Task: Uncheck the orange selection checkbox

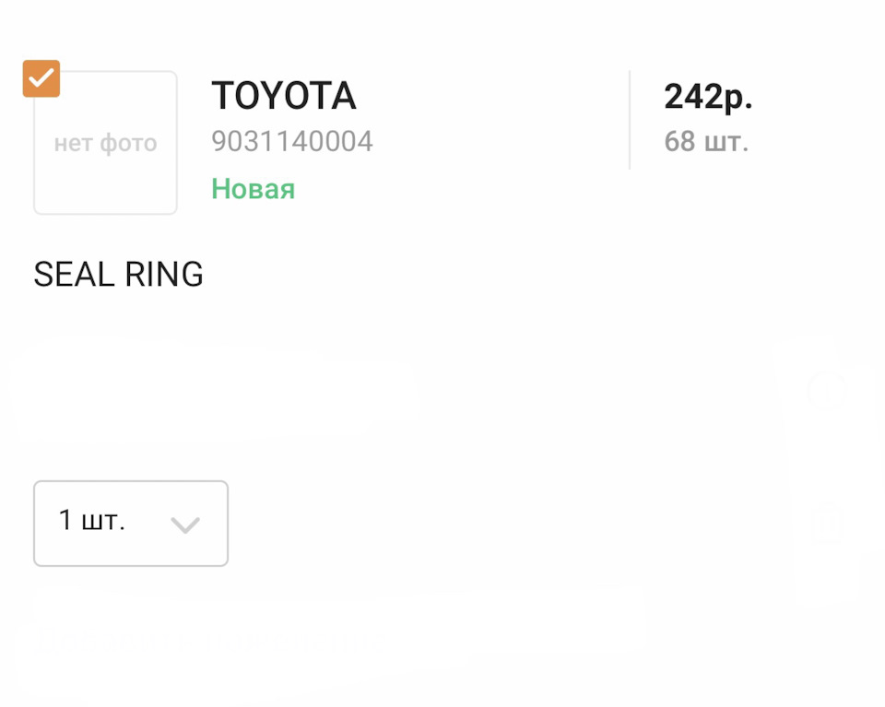Action: (41, 78)
